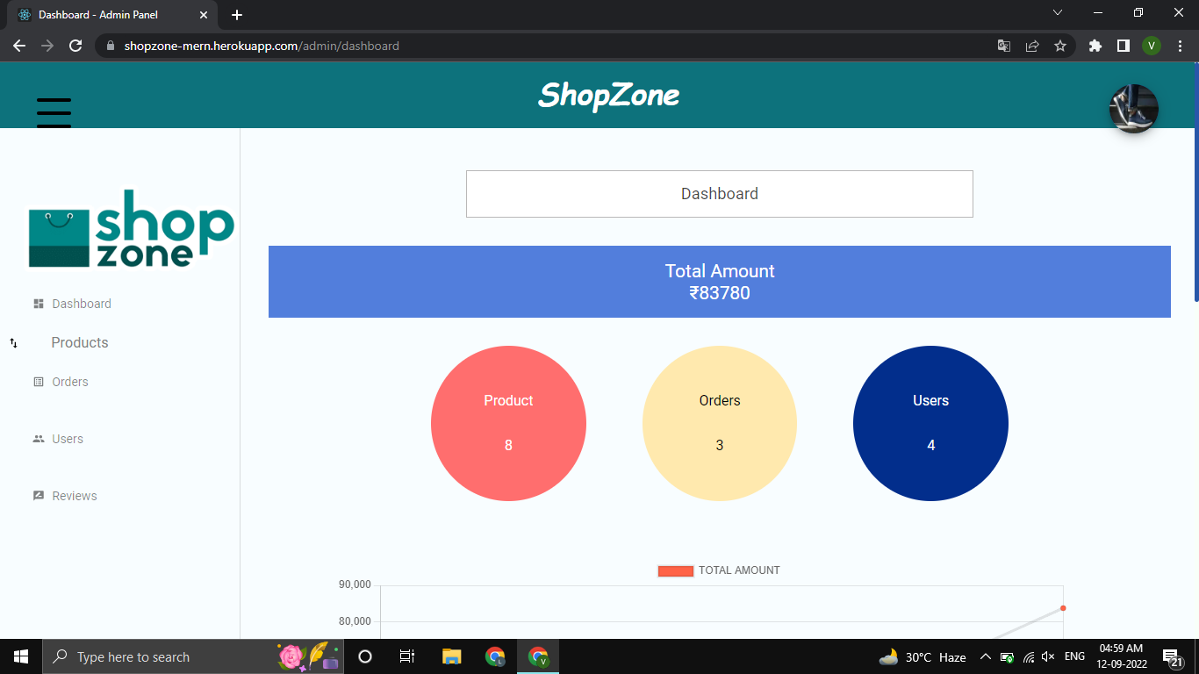The height and width of the screenshot is (674, 1199).
Task: Open the admin profile avatar
Action: [1133, 108]
